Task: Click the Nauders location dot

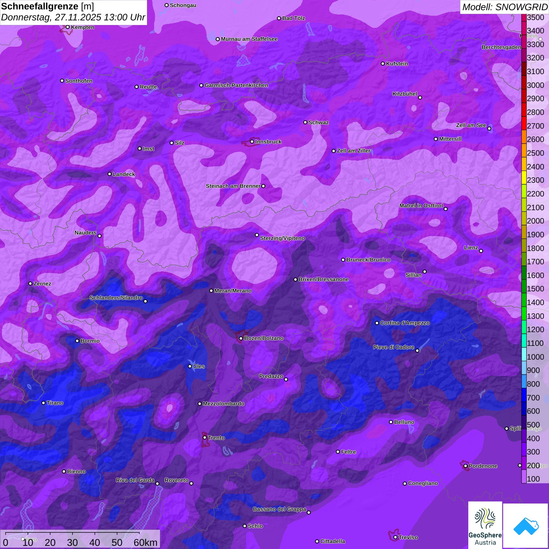Action: (100, 236)
